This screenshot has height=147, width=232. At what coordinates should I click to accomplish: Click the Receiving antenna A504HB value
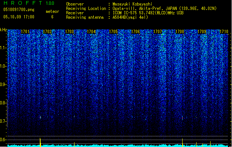pos(130,17)
